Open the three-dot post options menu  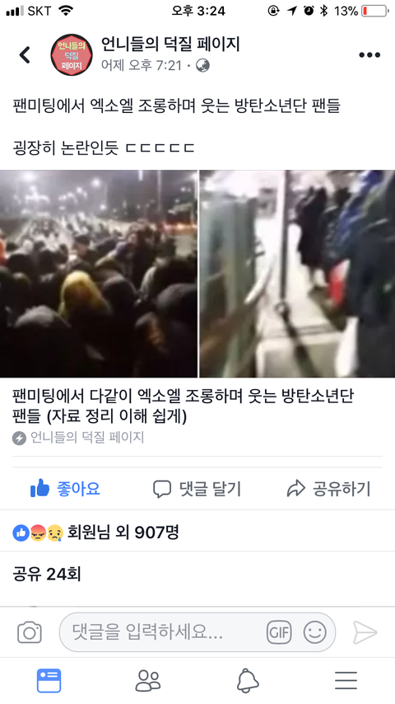click(369, 54)
